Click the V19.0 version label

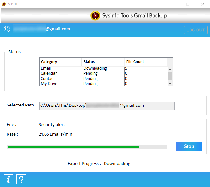[x=13, y=4]
